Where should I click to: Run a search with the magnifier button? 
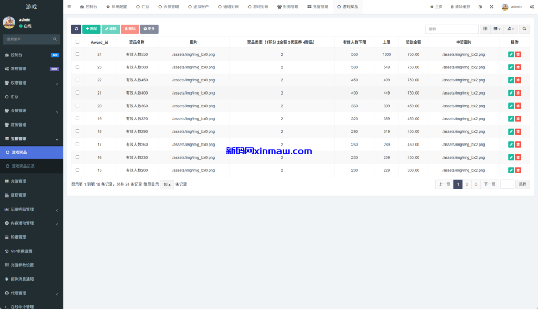click(x=524, y=29)
